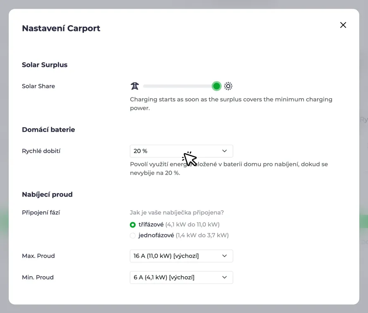Click the Připojení fází label
This screenshot has height=313, width=368.
(x=41, y=213)
